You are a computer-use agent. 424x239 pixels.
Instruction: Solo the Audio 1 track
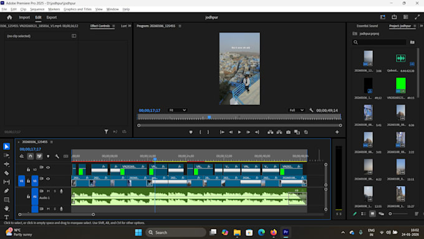(x=55, y=191)
